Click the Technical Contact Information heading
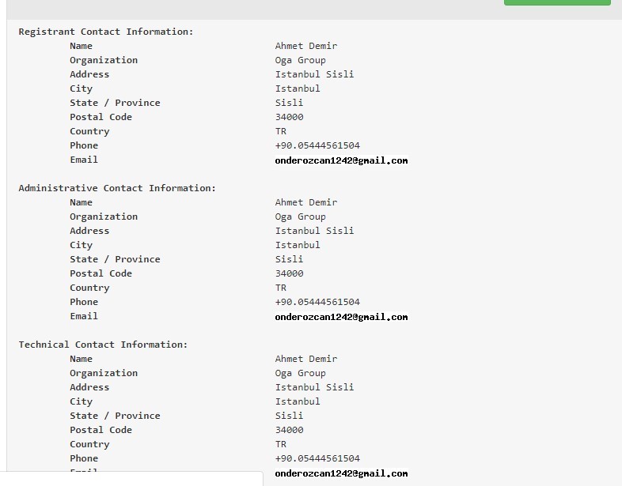The width and height of the screenshot is (622, 486). point(103,345)
